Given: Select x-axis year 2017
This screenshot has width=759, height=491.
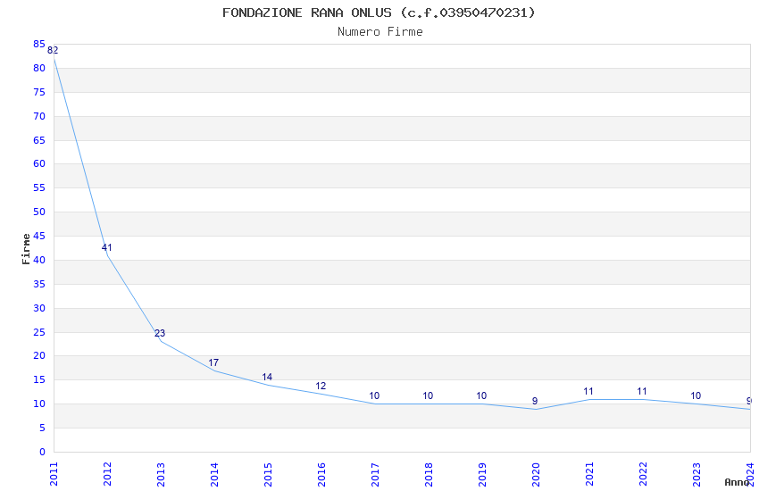Looking at the screenshot, I should click(x=375, y=474).
